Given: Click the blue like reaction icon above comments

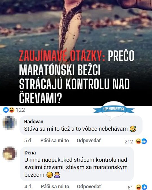Looking at the screenshot, I should pyautogui.click(x=6, y=110).
